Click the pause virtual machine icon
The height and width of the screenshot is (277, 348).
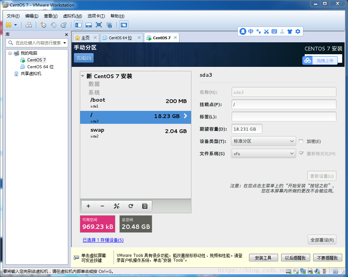pyautogui.click(x=9, y=25)
